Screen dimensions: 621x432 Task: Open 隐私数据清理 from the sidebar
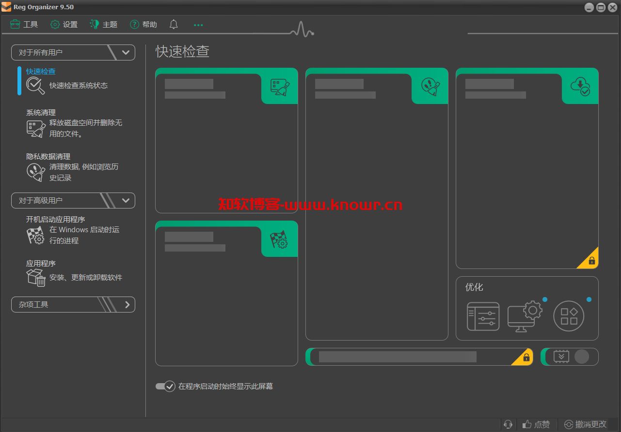[48, 156]
